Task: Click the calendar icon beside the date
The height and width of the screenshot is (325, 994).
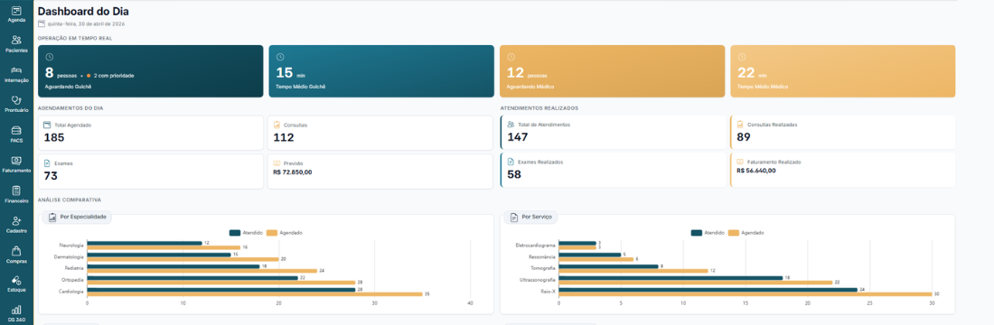Action: pyautogui.click(x=42, y=24)
